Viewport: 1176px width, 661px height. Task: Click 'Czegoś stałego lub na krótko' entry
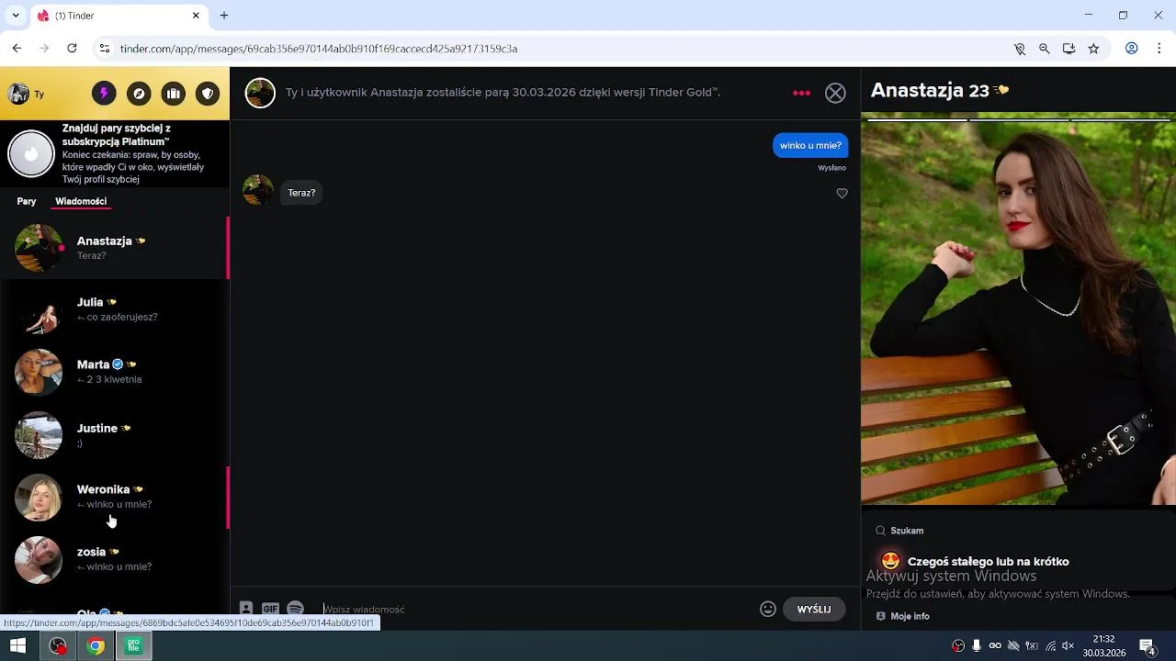(988, 561)
